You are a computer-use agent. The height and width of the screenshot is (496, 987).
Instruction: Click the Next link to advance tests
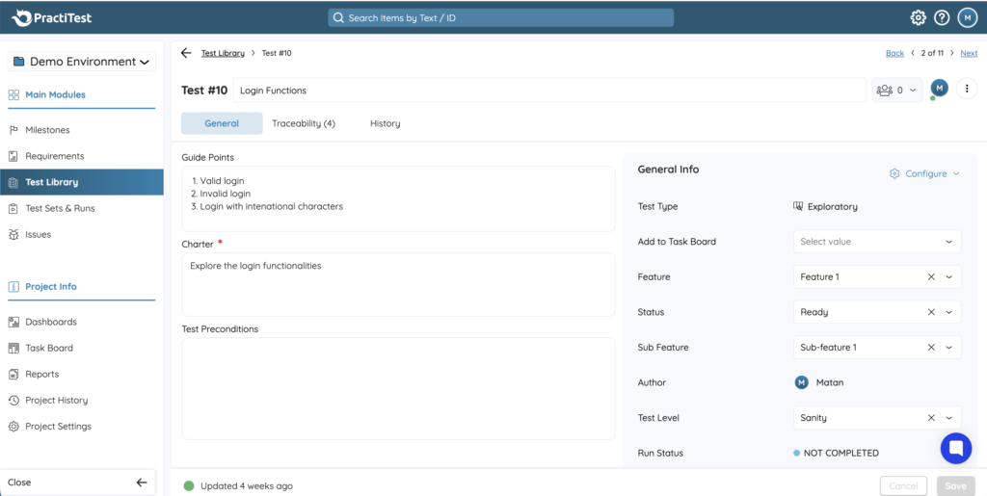(x=969, y=53)
